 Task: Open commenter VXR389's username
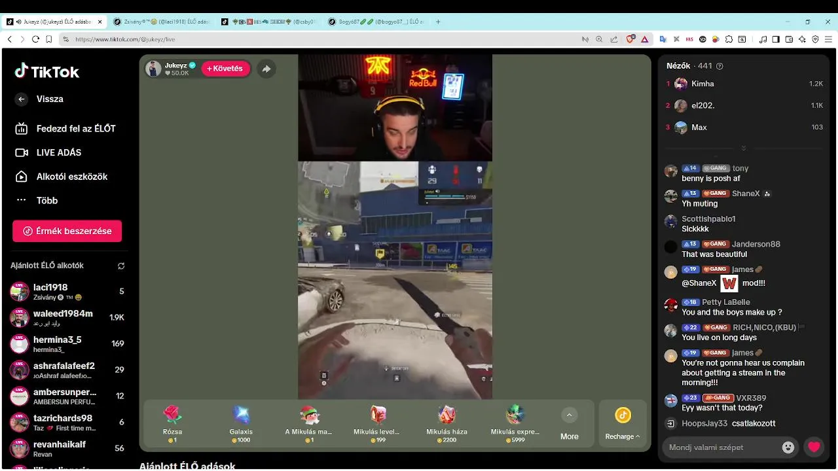(x=751, y=398)
